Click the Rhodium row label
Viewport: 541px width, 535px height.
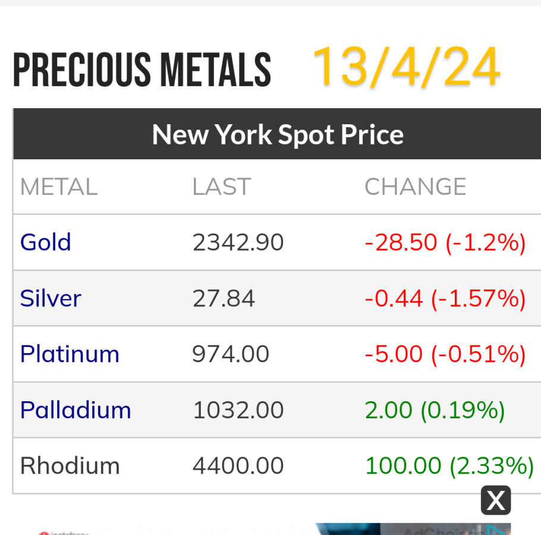(x=70, y=465)
